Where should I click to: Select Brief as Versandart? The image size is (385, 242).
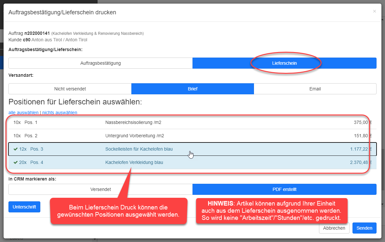point(192,89)
